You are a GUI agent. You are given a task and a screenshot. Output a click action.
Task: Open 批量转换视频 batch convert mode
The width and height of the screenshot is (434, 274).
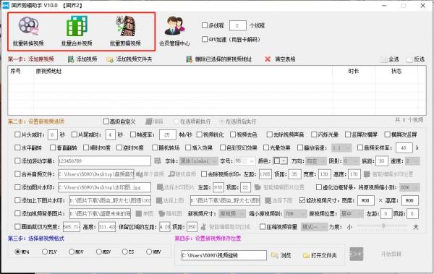[x=28, y=31]
